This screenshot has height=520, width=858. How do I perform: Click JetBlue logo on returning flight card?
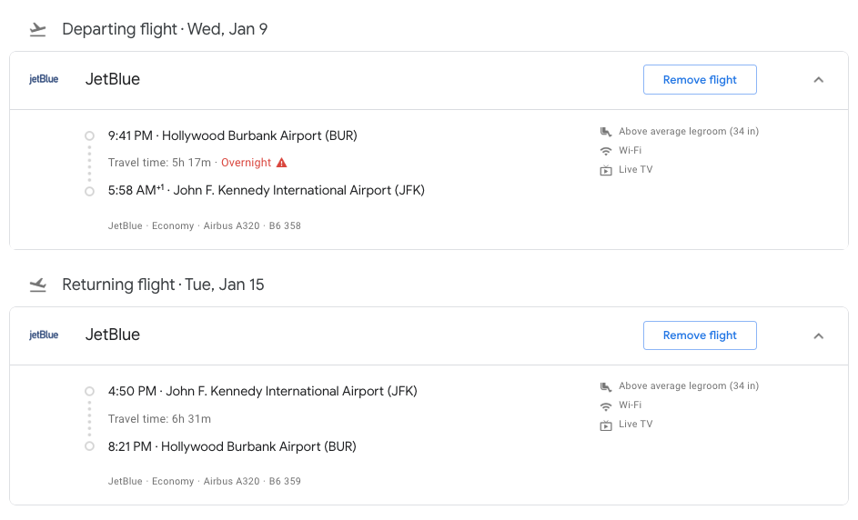pyautogui.click(x=44, y=335)
